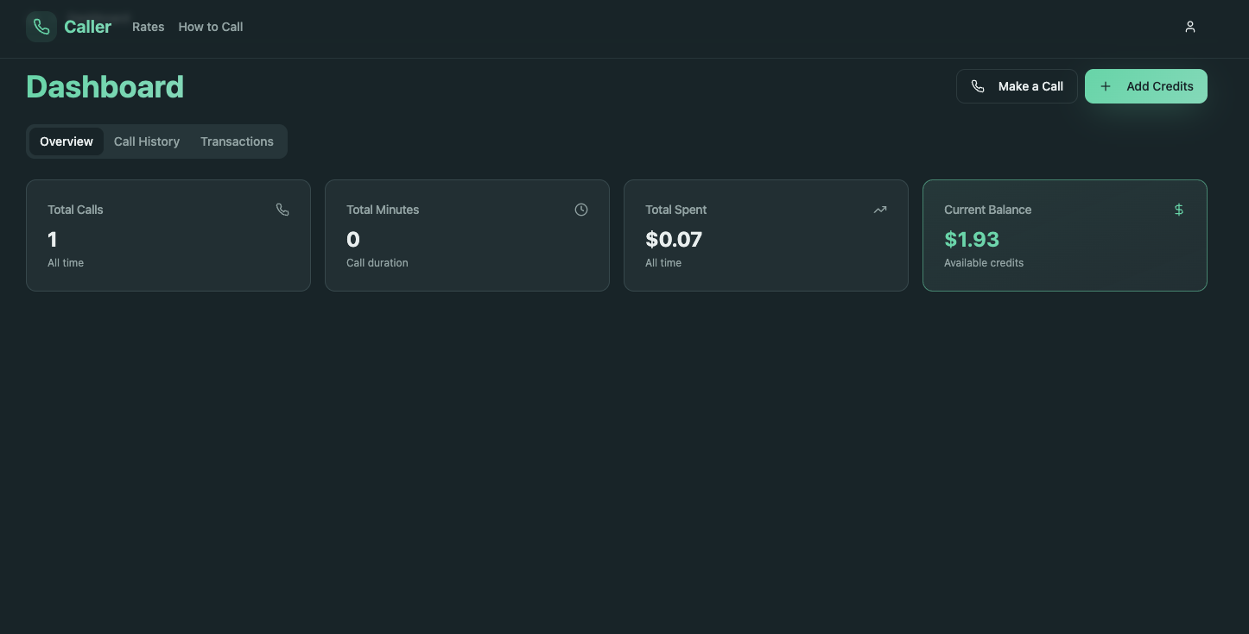Click the Add Credits button
The image size is (1249, 634).
tap(1146, 85)
